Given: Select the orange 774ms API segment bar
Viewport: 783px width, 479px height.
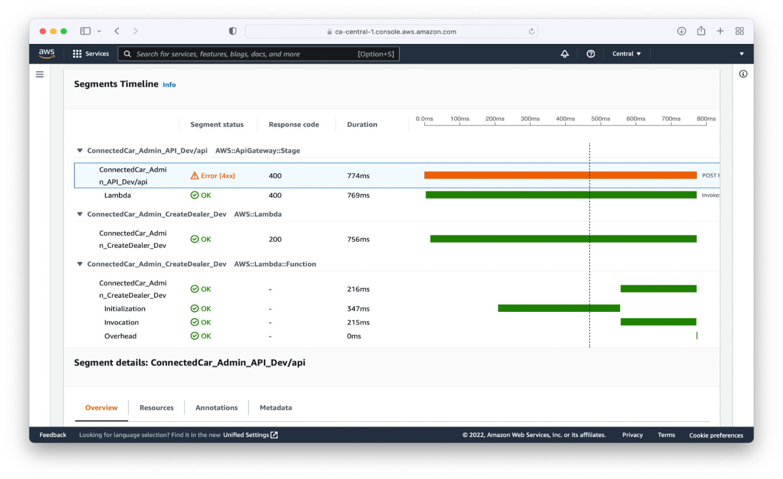Looking at the screenshot, I should pos(560,175).
